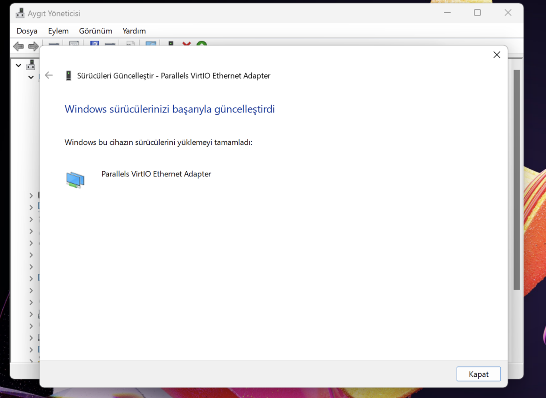546x398 pixels.
Task: Collapse the expanded category below the root node
Action: pyautogui.click(x=31, y=77)
